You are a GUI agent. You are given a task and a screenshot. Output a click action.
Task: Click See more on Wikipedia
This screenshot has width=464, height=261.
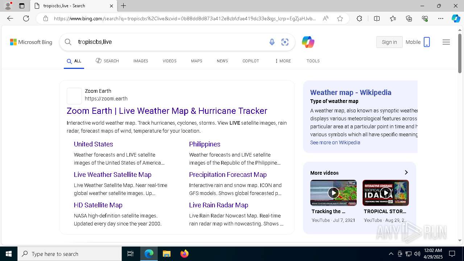click(x=335, y=142)
